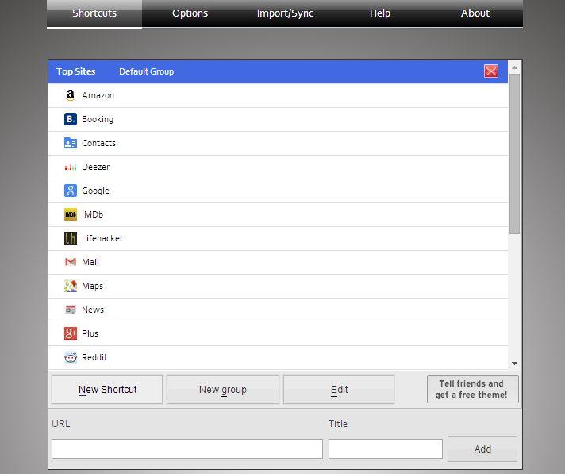The image size is (565, 474).
Task: Click Tell friends and get a free theme
Action: coord(472,389)
